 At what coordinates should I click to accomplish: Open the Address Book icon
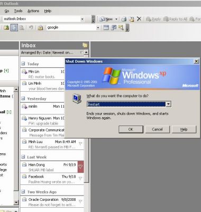40,28
